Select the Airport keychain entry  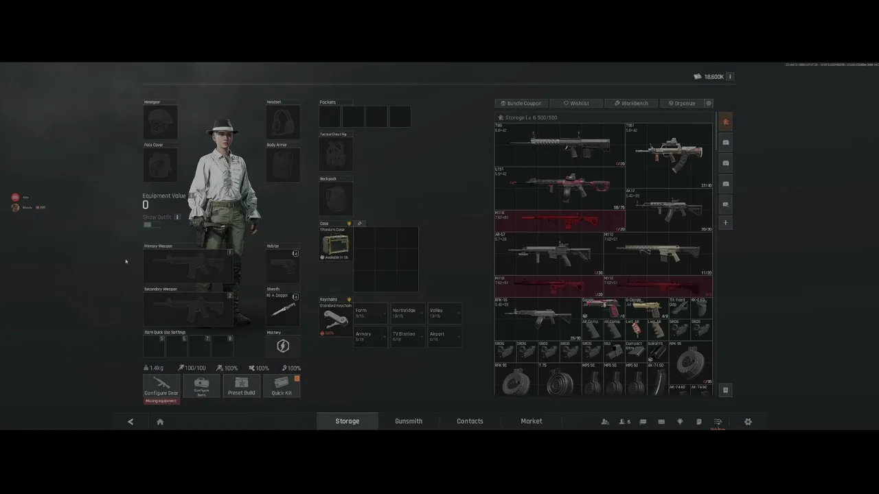point(445,336)
